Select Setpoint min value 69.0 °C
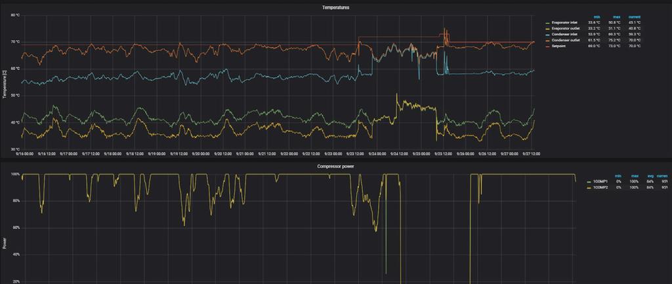Viewport: 672px width, 284px height. tap(594, 46)
